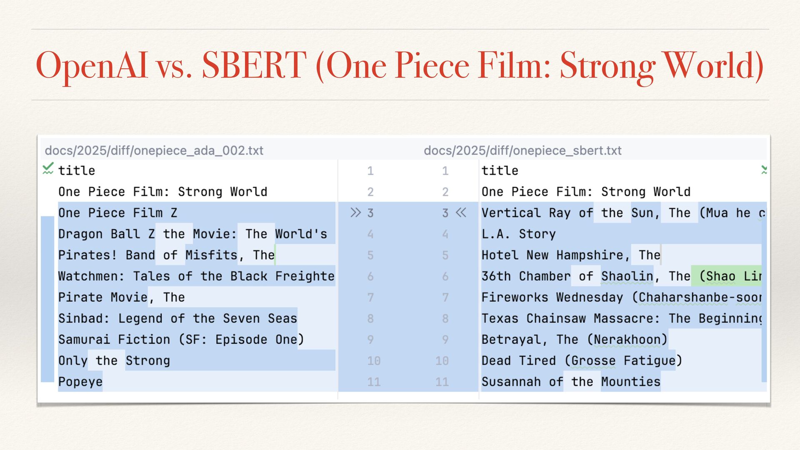This screenshot has height=450, width=800.
Task: Open the onepiece_ada_002.txt file path
Action: [154, 150]
